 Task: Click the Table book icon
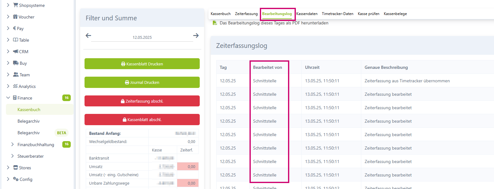(x=15, y=40)
